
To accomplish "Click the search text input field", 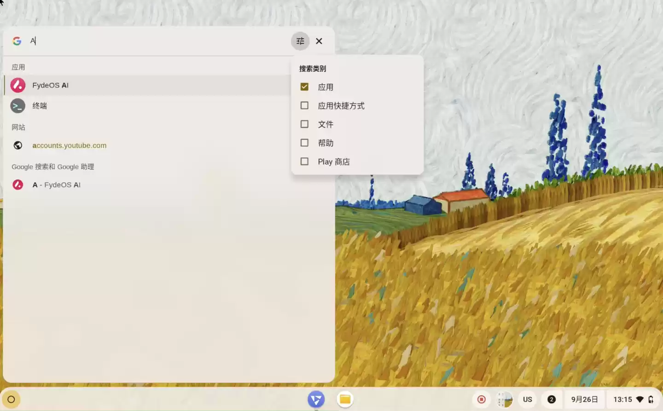I will point(157,41).
